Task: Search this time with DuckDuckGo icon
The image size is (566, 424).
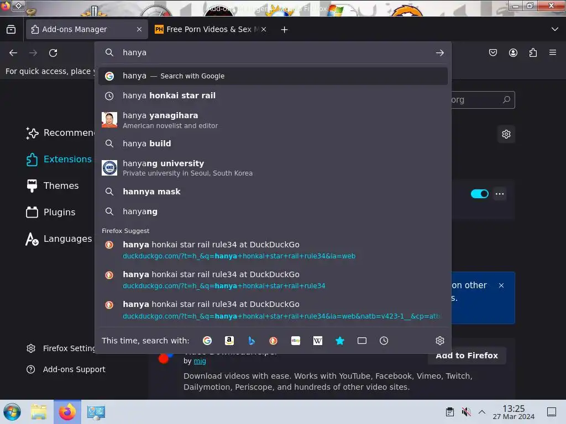Action: click(273, 341)
